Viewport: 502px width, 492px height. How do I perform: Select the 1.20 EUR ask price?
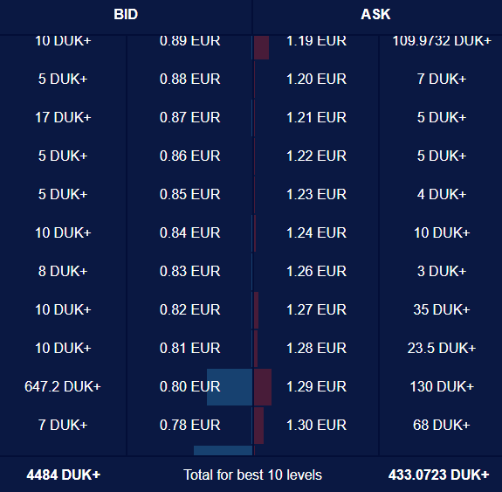[316, 80]
